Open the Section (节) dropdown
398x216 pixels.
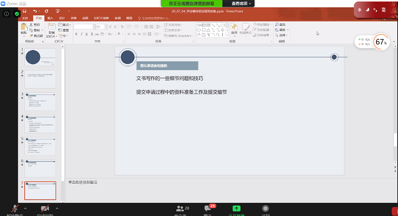tap(64, 36)
